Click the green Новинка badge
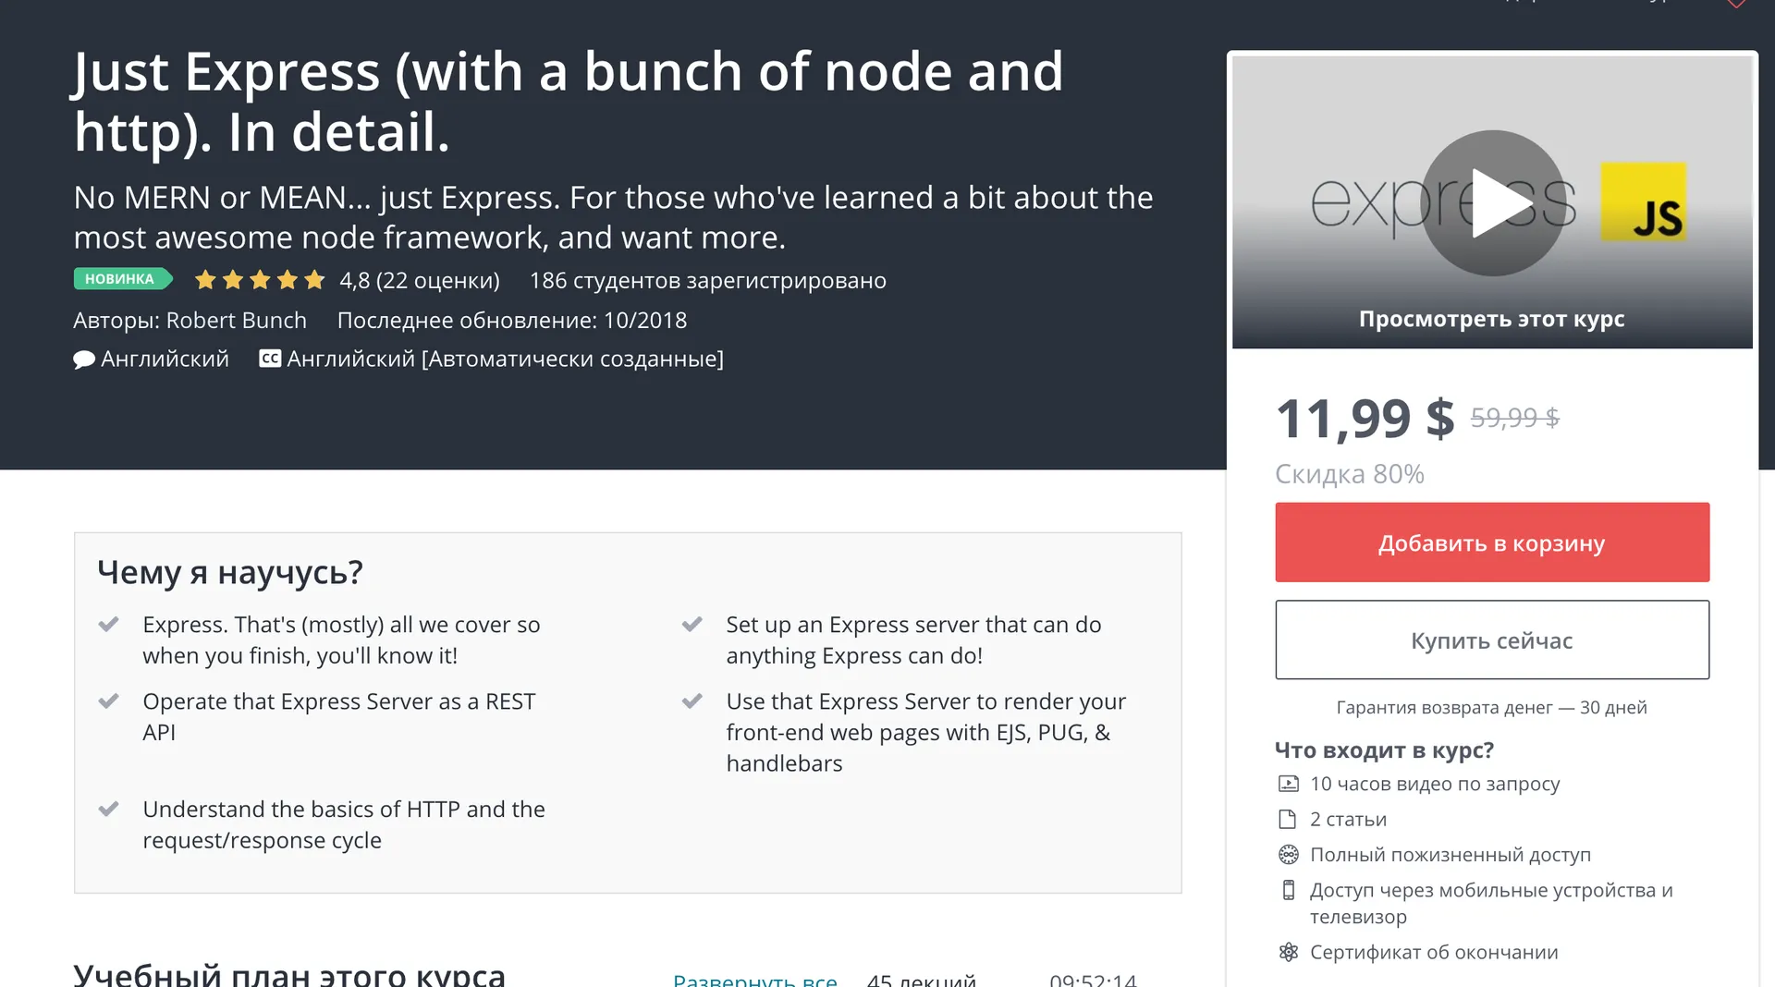 pyautogui.click(x=121, y=279)
